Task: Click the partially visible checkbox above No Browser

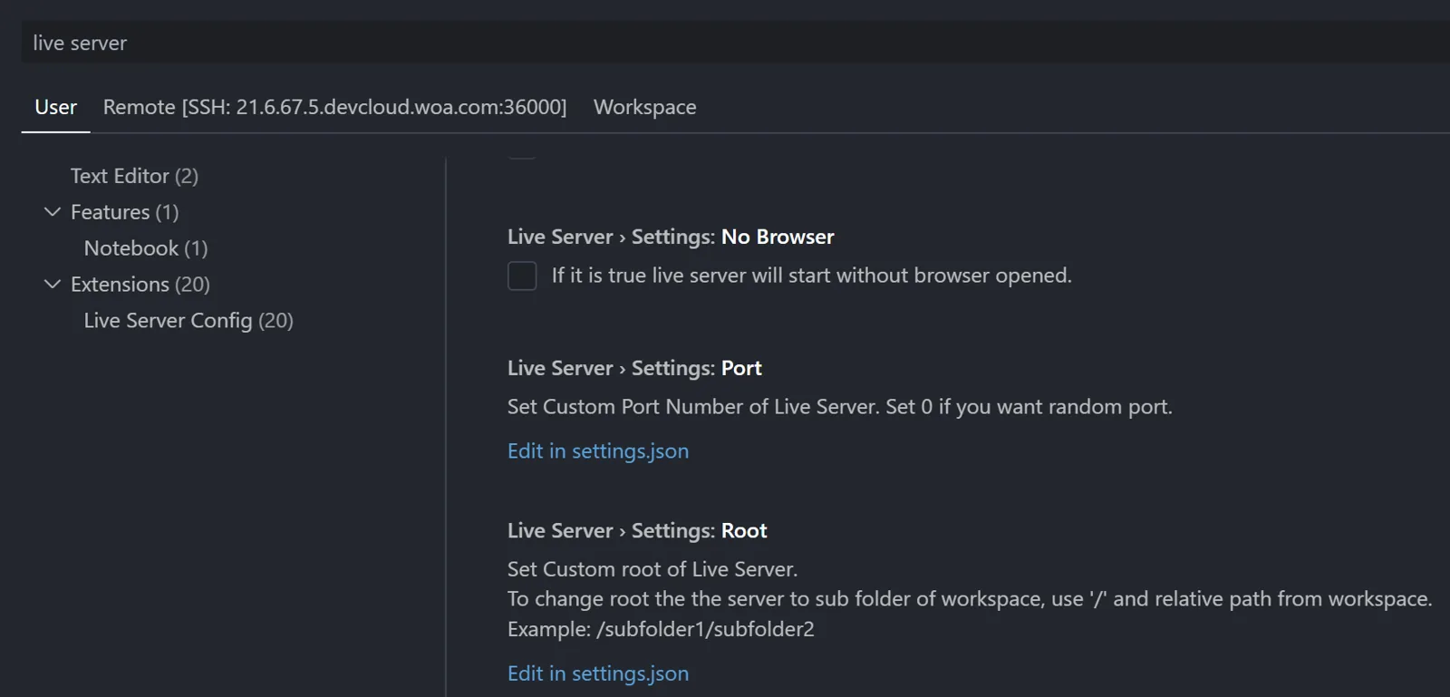Action: 522,152
